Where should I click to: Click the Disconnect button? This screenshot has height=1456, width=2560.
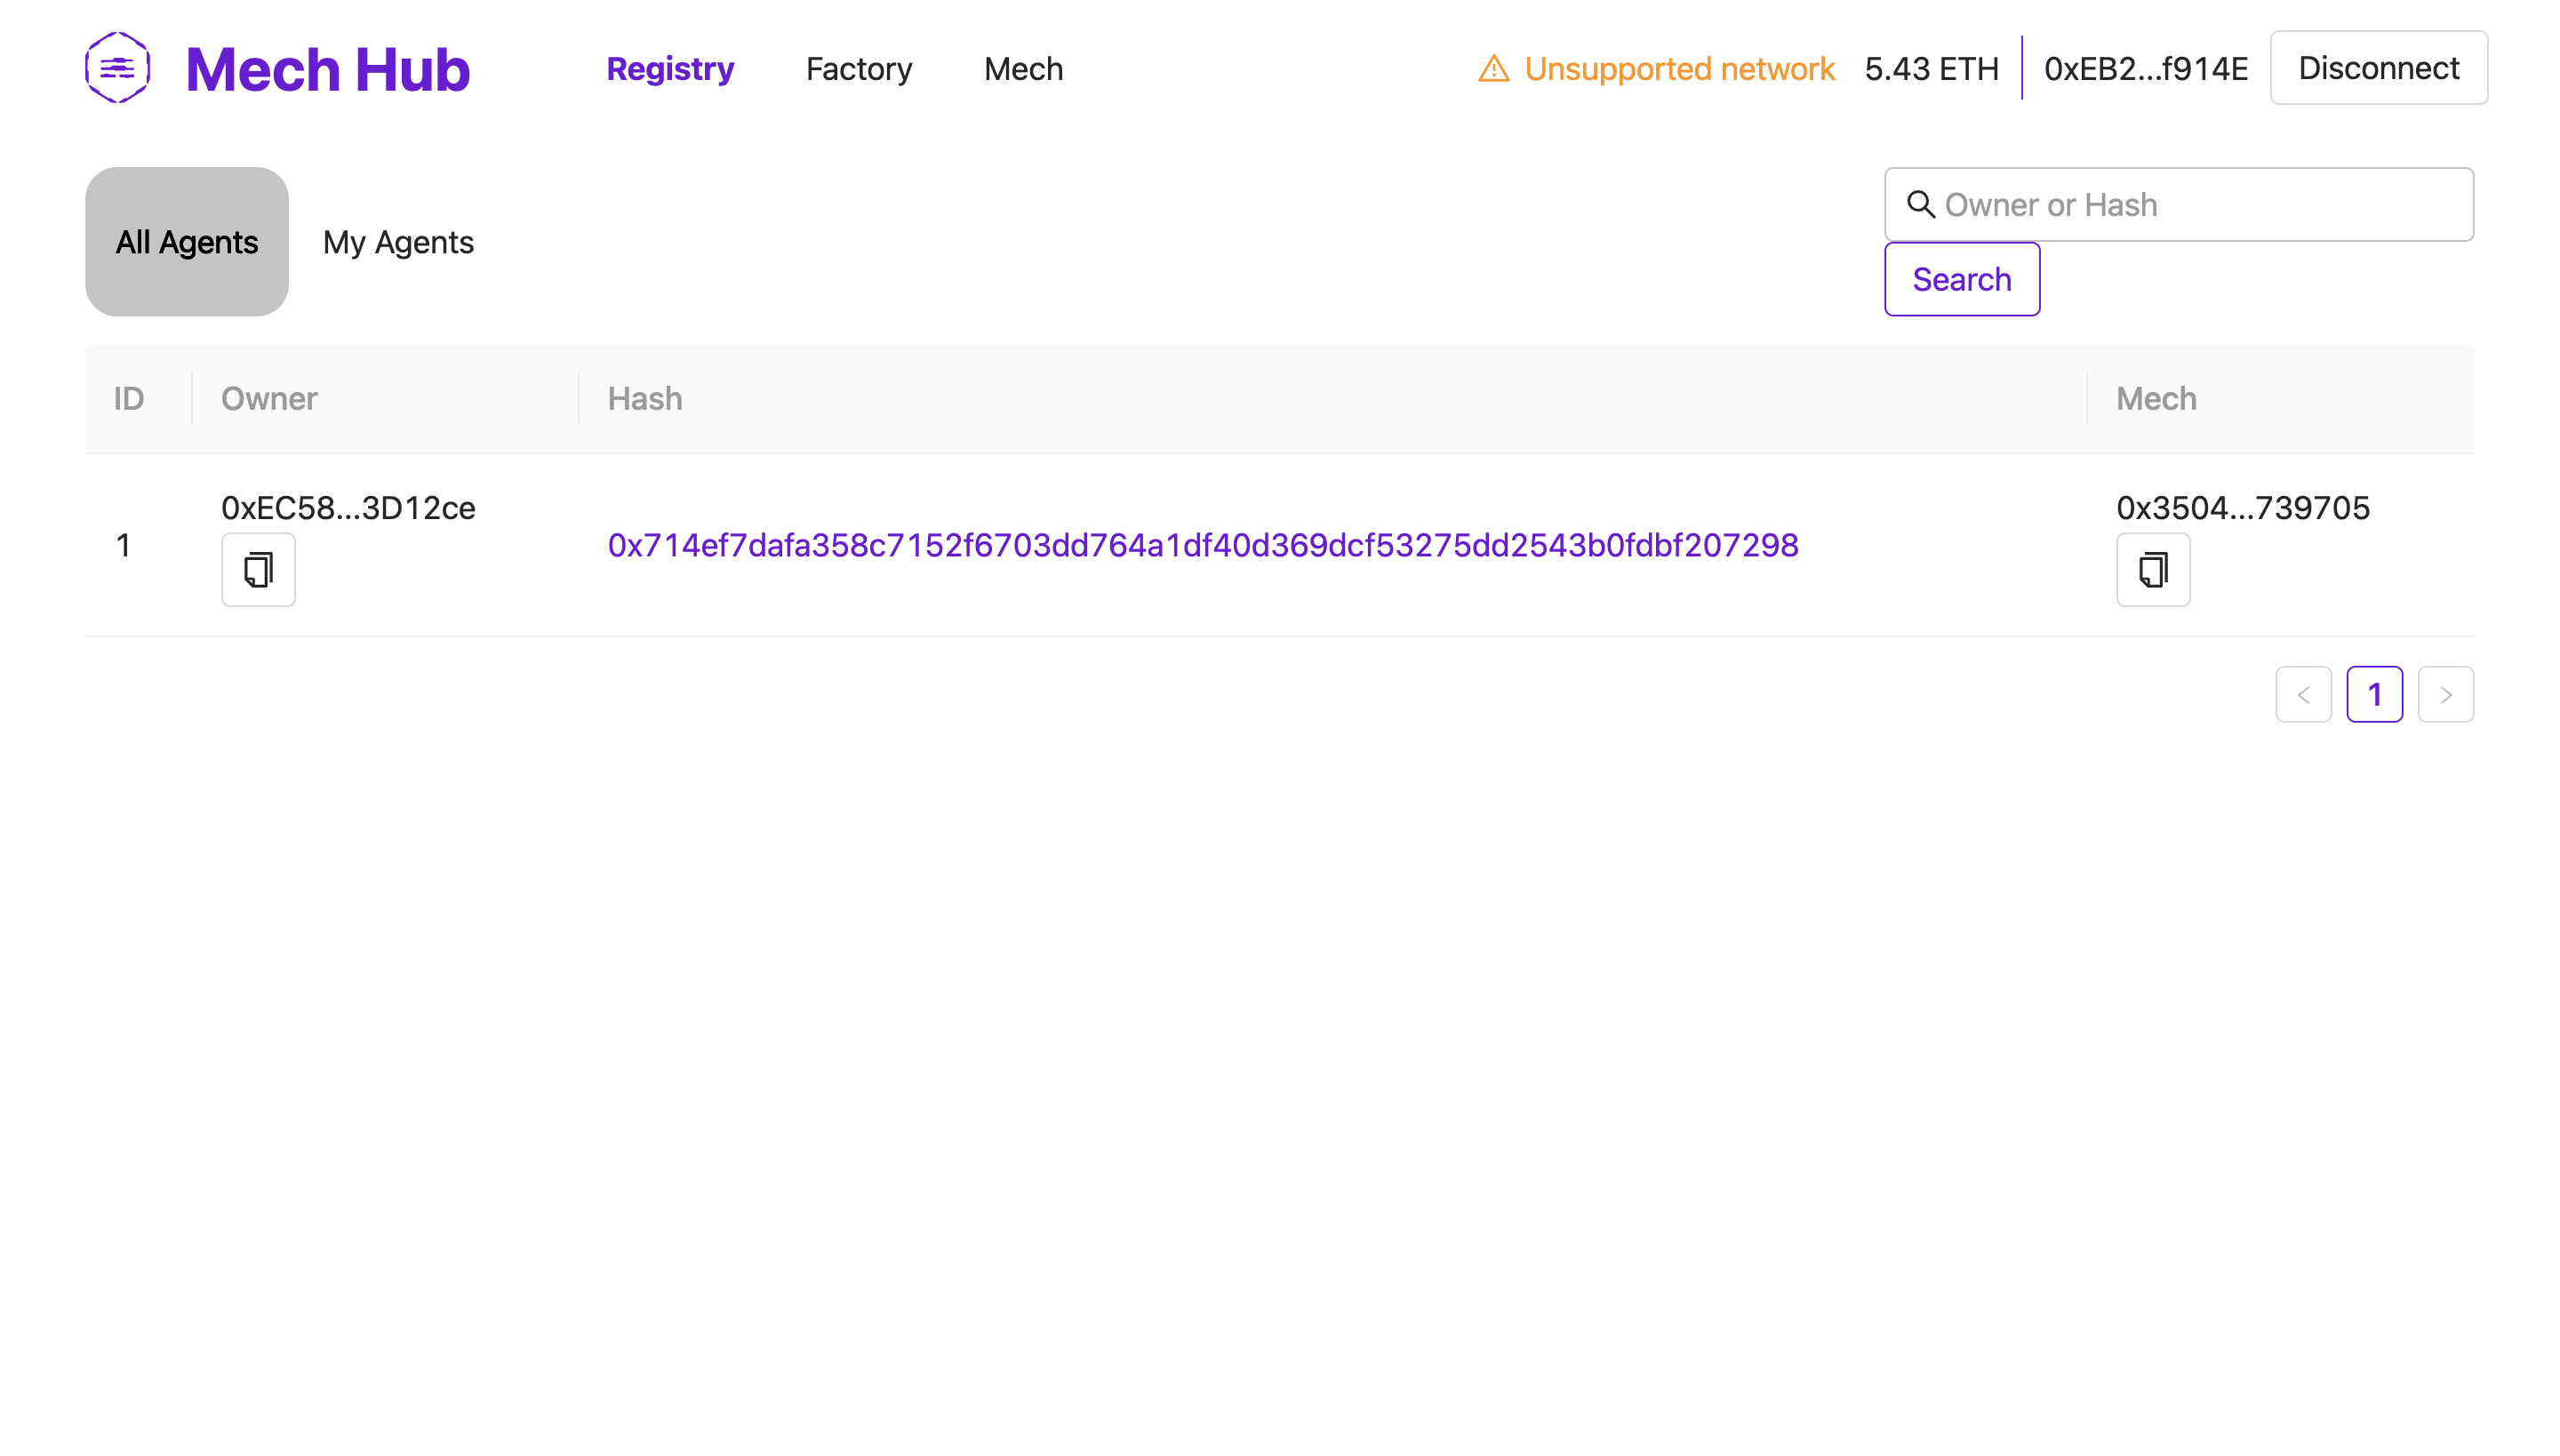pyautogui.click(x=2378, y=68)
